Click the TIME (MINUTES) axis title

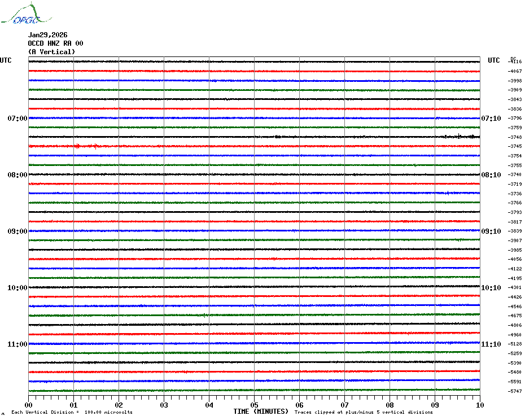pos(261,412)
